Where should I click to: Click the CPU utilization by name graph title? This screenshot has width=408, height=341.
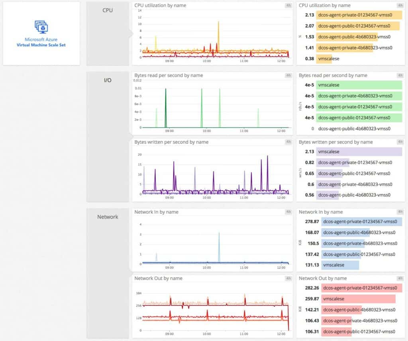coord(160,5)
